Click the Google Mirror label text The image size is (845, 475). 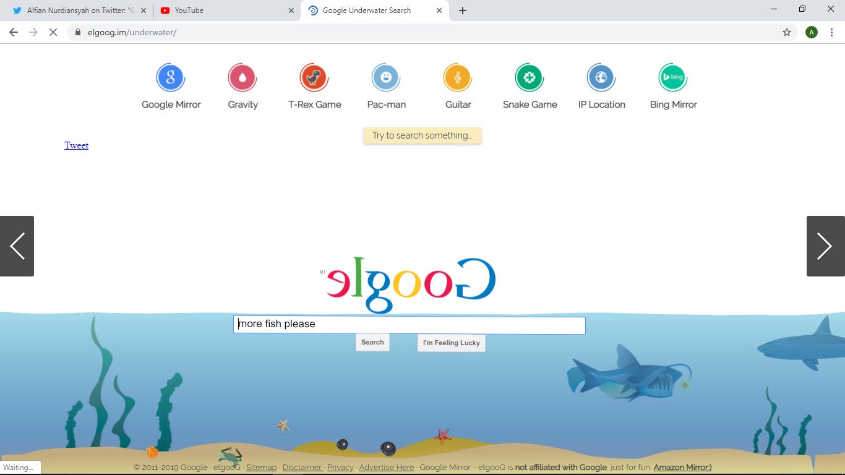(171, 105)
